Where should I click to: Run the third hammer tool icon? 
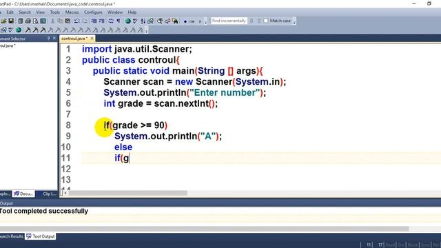(43, 30)
